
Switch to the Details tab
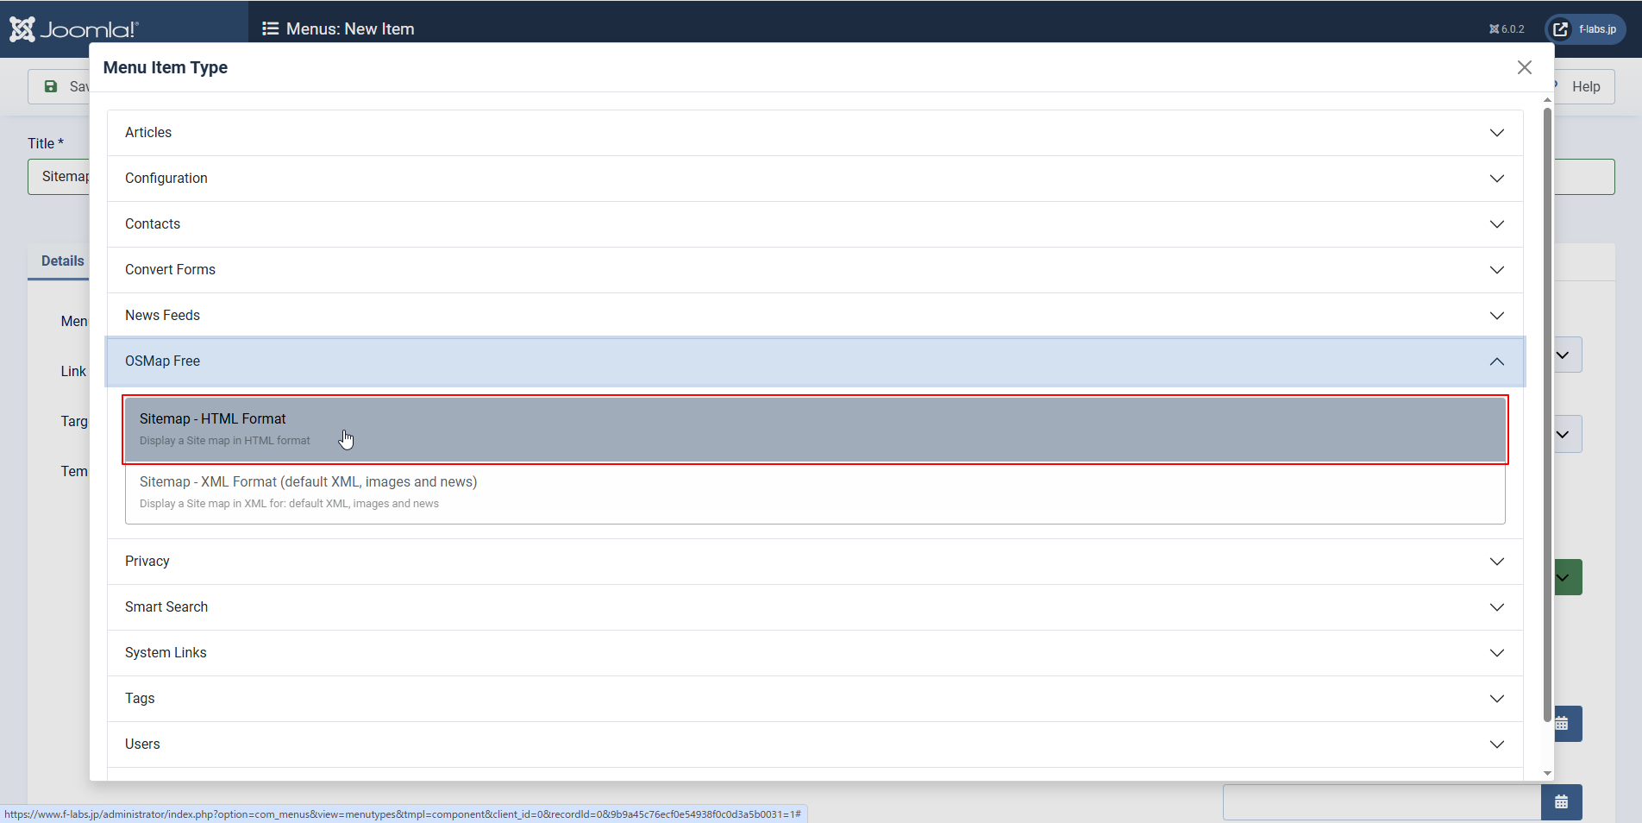[61, 261]
